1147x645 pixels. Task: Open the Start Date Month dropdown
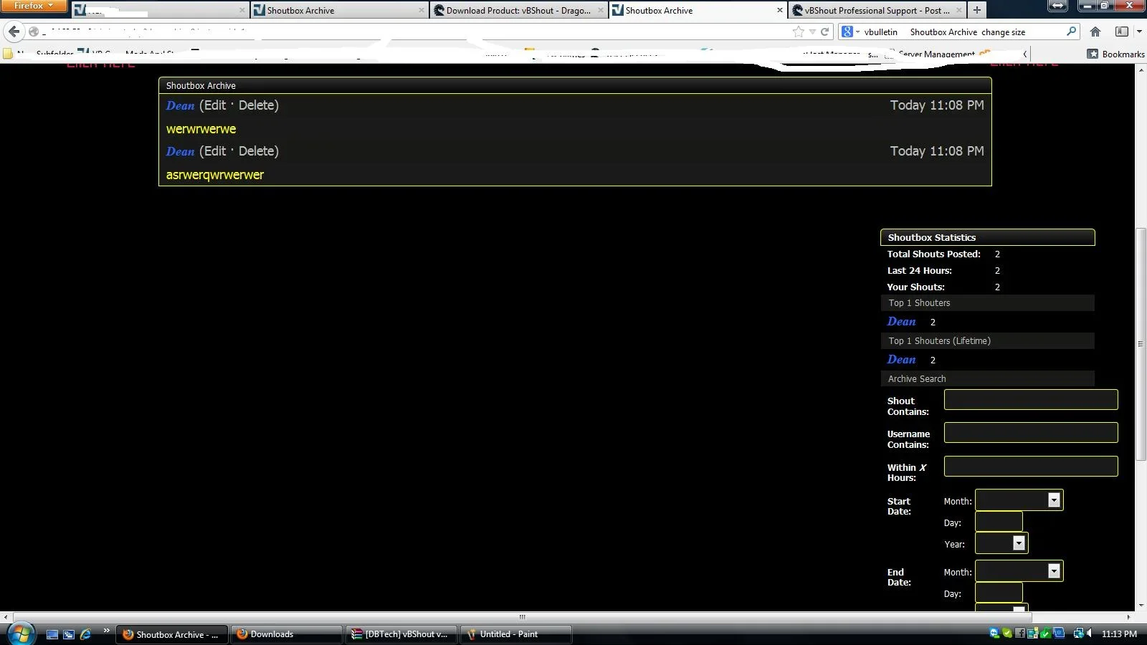click(x=1019, y=500)
